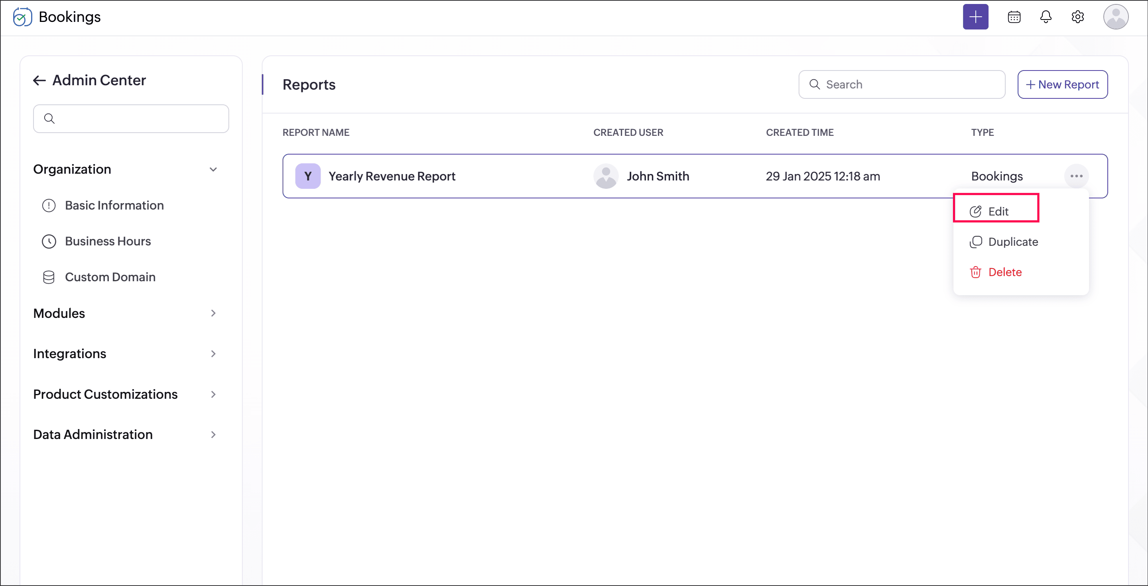Click the Basic Information info icon

pyautogui.click(x=49, y=205)
